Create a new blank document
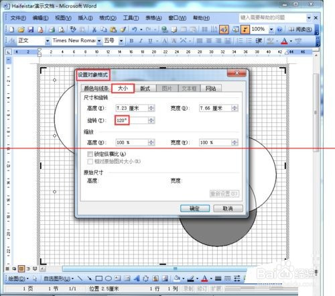The height and width of the screenshot is (296, 335). 11,30
